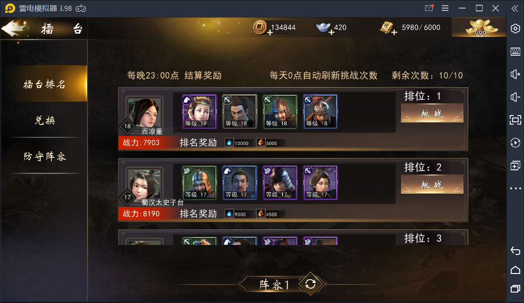Add copper coins via plus icon
Image resolution: width=524 pixels, height=303 pixels.
(270, 32)
